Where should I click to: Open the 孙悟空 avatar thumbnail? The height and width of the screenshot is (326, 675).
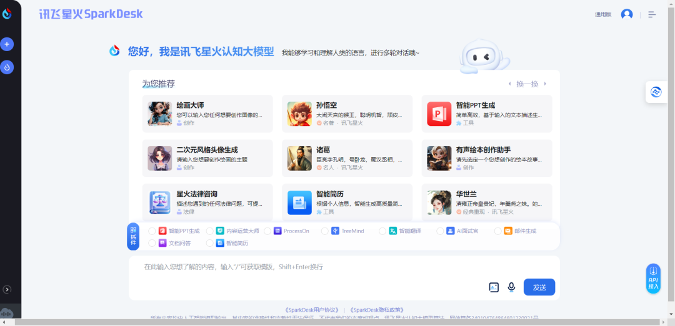click(x=299, y=114)
